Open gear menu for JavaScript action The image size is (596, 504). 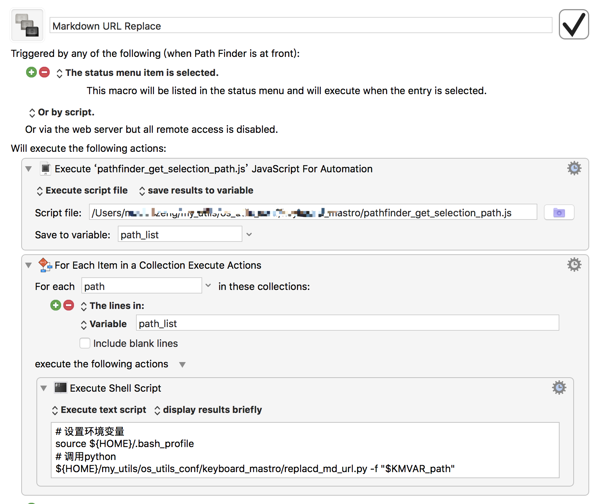click(x=574, y=168)
